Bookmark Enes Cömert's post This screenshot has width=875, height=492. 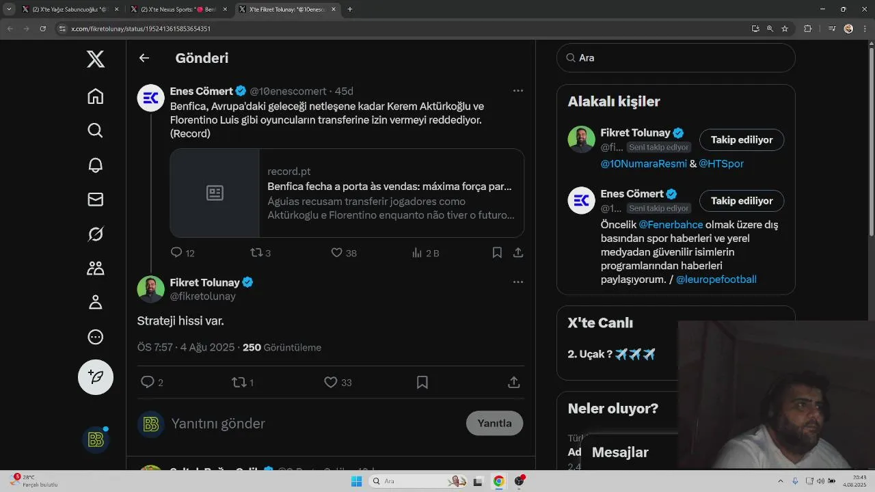point(497,253)
